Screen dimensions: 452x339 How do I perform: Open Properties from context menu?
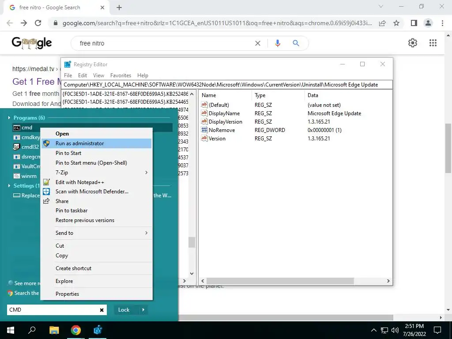[96, 294]
